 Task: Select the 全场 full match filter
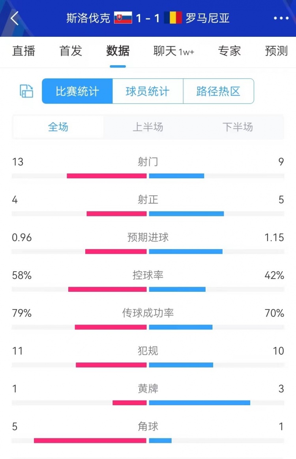click(x=58, y=127)
